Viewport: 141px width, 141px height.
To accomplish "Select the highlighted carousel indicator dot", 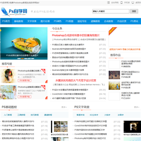I will (x=22, y=59).
